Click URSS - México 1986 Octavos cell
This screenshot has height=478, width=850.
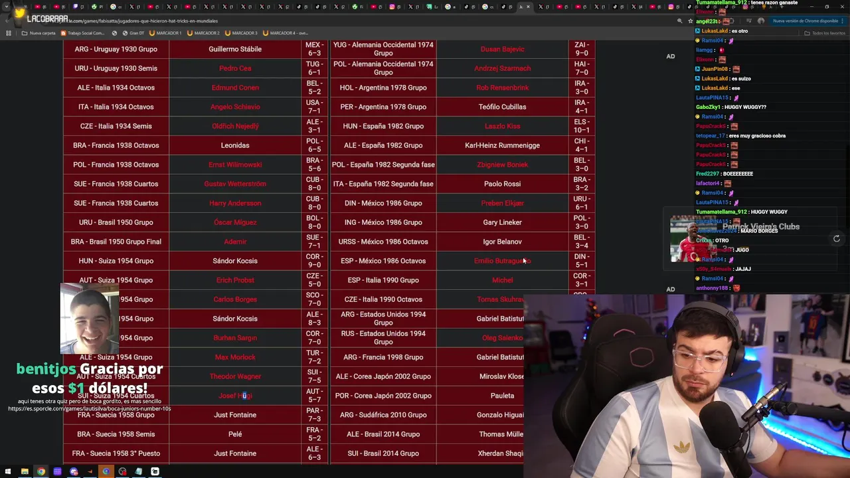383,242
